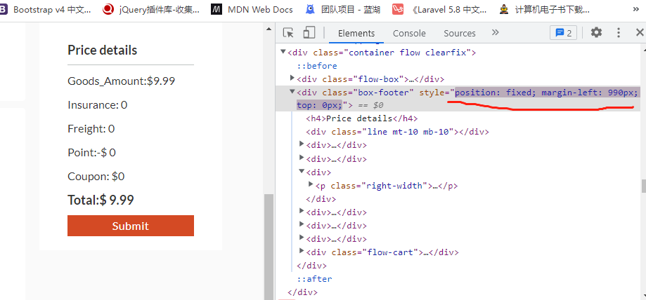The image size is (646, 300).
Task: Select the ::after pseudo-element row
Action: 315,279
